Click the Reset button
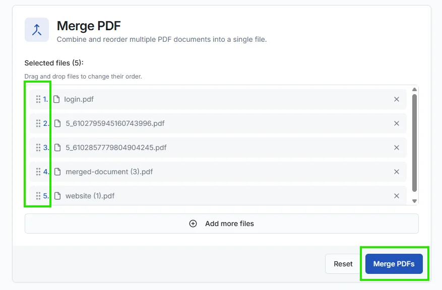Screen dimensions: 442x290 343,263
